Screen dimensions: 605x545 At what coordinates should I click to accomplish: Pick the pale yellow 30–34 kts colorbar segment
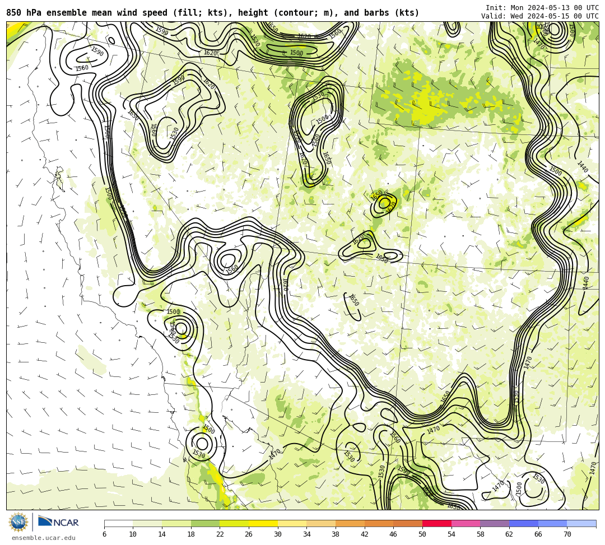[x=292, y=523]
